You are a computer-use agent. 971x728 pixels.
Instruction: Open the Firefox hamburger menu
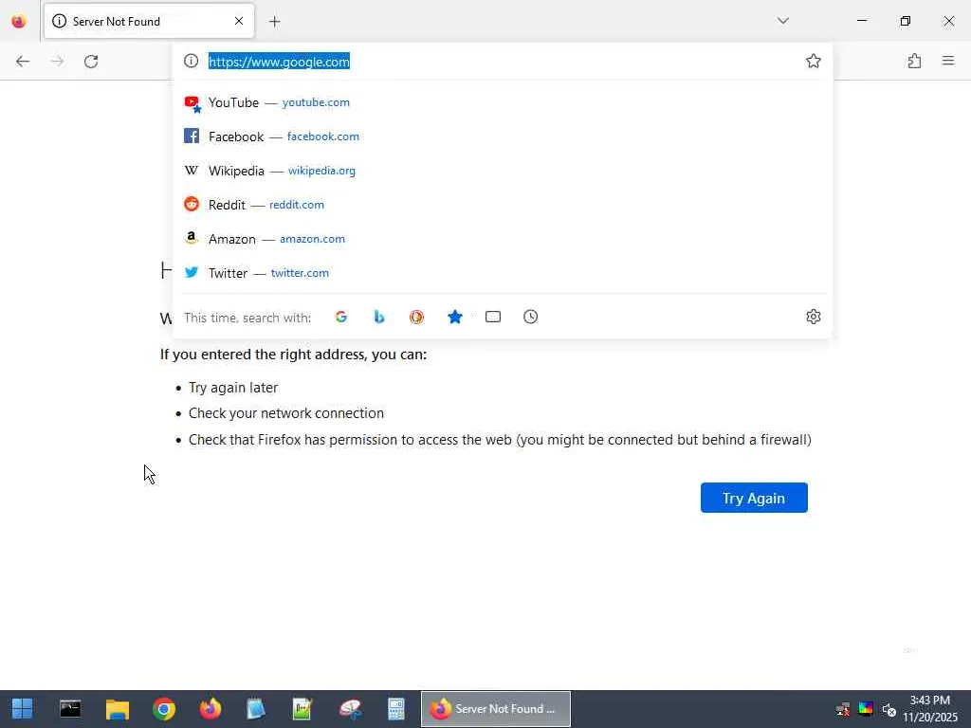948,61
